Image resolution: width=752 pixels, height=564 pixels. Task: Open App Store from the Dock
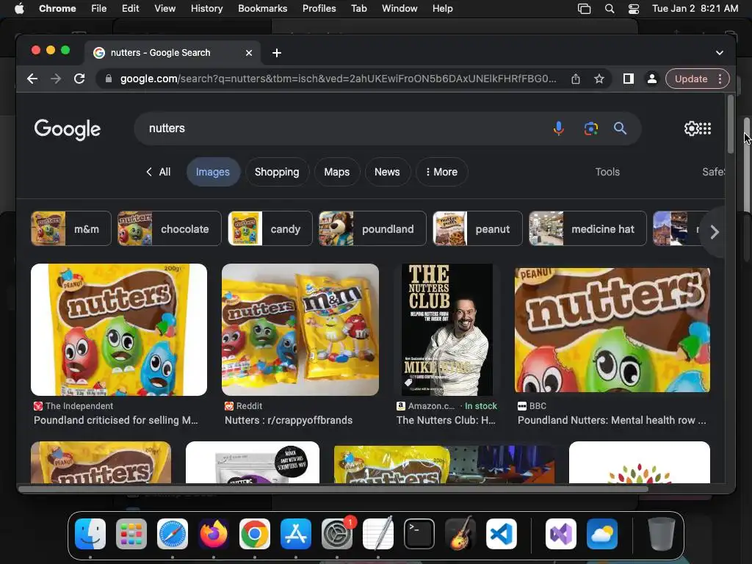tap(296, 534)
